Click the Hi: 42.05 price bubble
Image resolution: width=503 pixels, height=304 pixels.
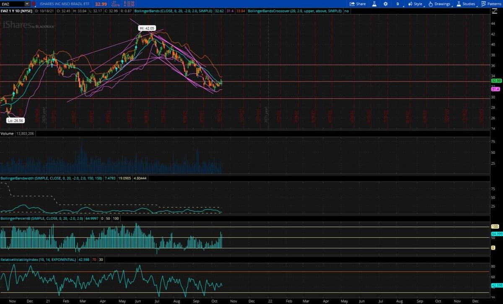point(147,28)
